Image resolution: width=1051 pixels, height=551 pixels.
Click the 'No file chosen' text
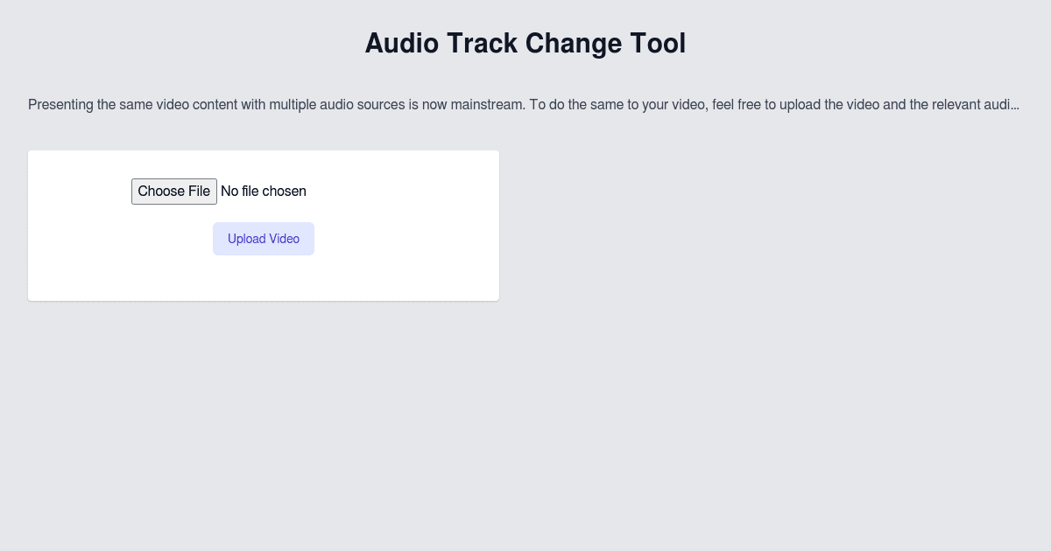pyautogui.click(x=263, y=191)
